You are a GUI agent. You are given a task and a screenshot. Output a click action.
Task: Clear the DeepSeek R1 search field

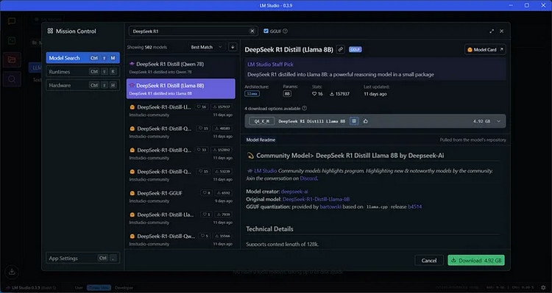(x=252, y=32)
